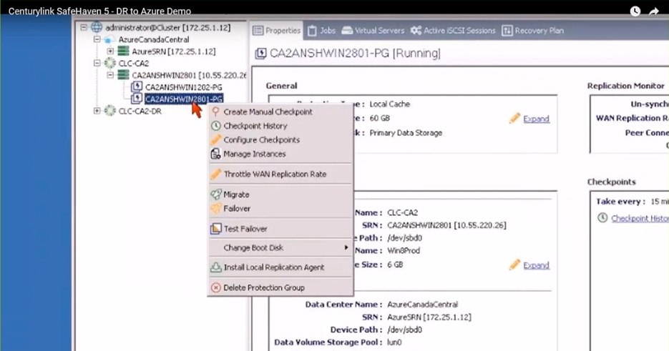Collapse the CA2ANSHWIN2801 server node
669x351 pixels.
click(110, 75)
